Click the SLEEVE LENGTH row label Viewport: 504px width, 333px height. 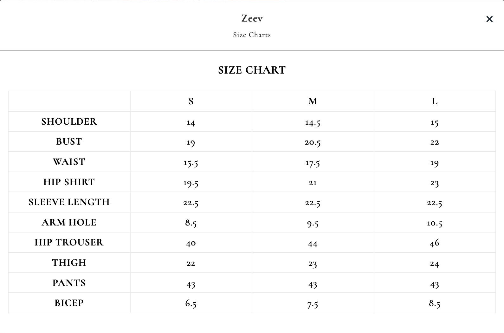(69, 202)
